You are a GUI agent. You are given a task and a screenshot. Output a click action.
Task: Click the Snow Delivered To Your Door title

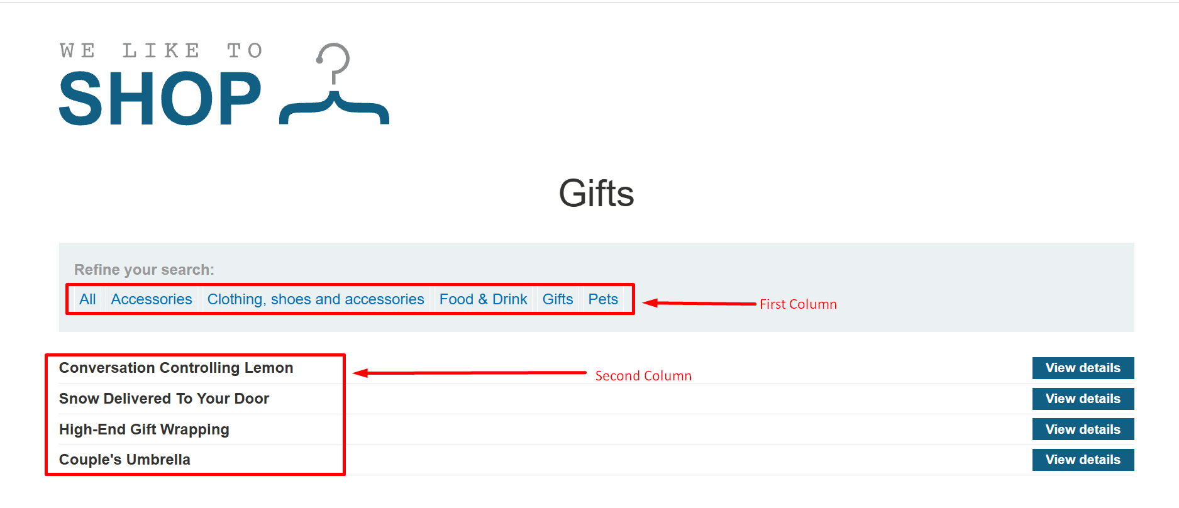164,399
